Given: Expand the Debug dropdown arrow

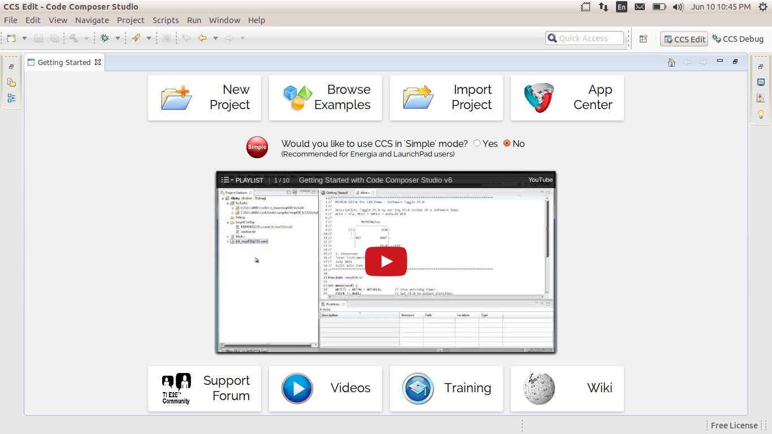Looking at the screenshot, I should 118,38.
